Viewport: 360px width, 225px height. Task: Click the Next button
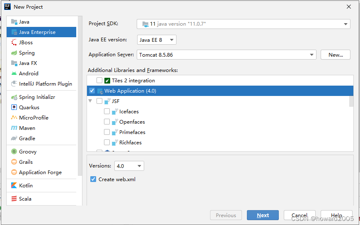(x=263, y=215)
